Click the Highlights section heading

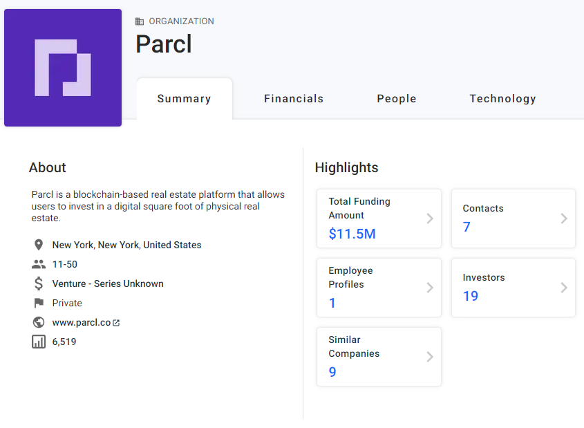[x=346, y=167]
